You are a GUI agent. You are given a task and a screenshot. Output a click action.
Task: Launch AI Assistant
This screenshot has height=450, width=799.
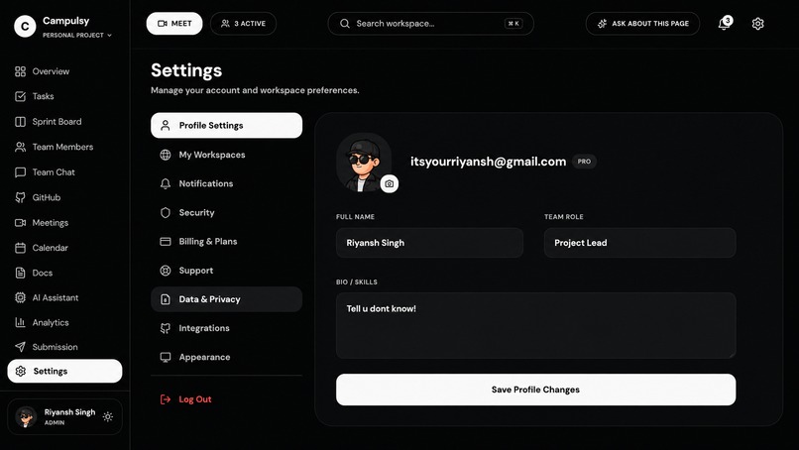click(x=64, y=297)
